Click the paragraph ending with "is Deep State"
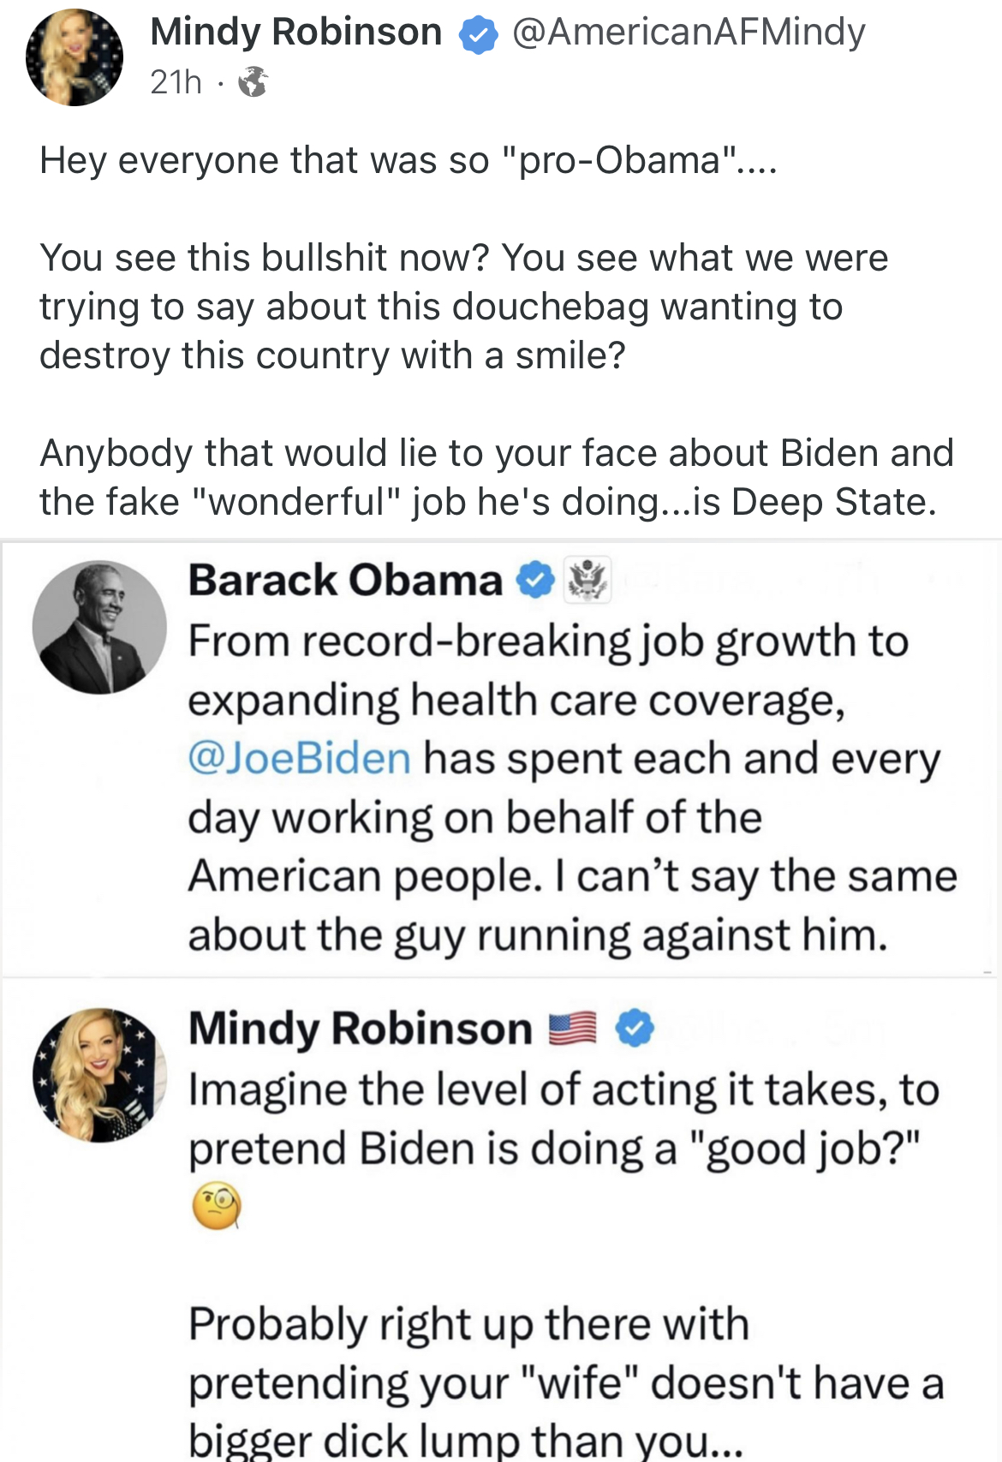This screenshot has height=1462, width=1002. [x=495, y=477]
